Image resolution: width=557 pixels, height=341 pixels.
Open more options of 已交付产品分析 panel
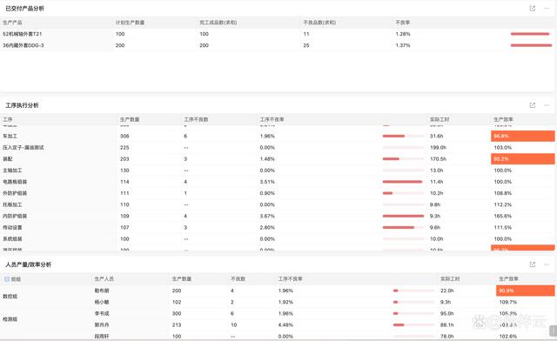click(x=547, y=8)
